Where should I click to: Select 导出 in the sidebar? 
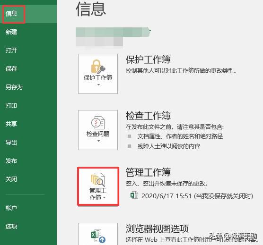click(11, 143)
